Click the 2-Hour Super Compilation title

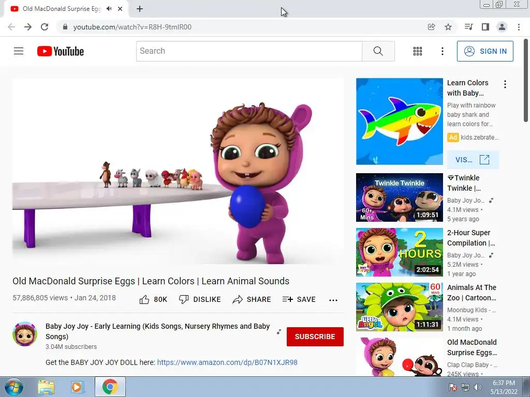(x=471, y=238)
